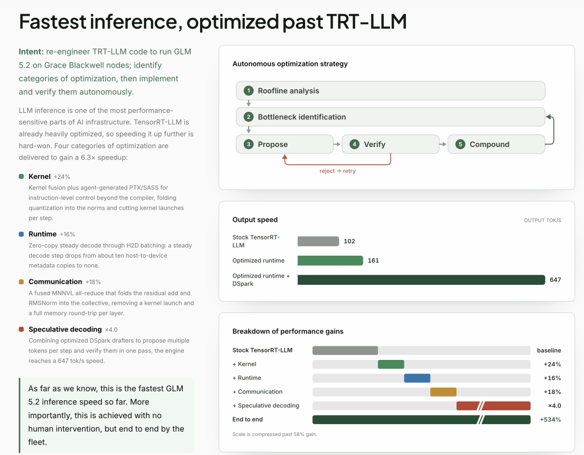Viewport: 584px width, 455px height.
Task: Click the green + Kernel breakdown bar segment
Action: point(391,364)
